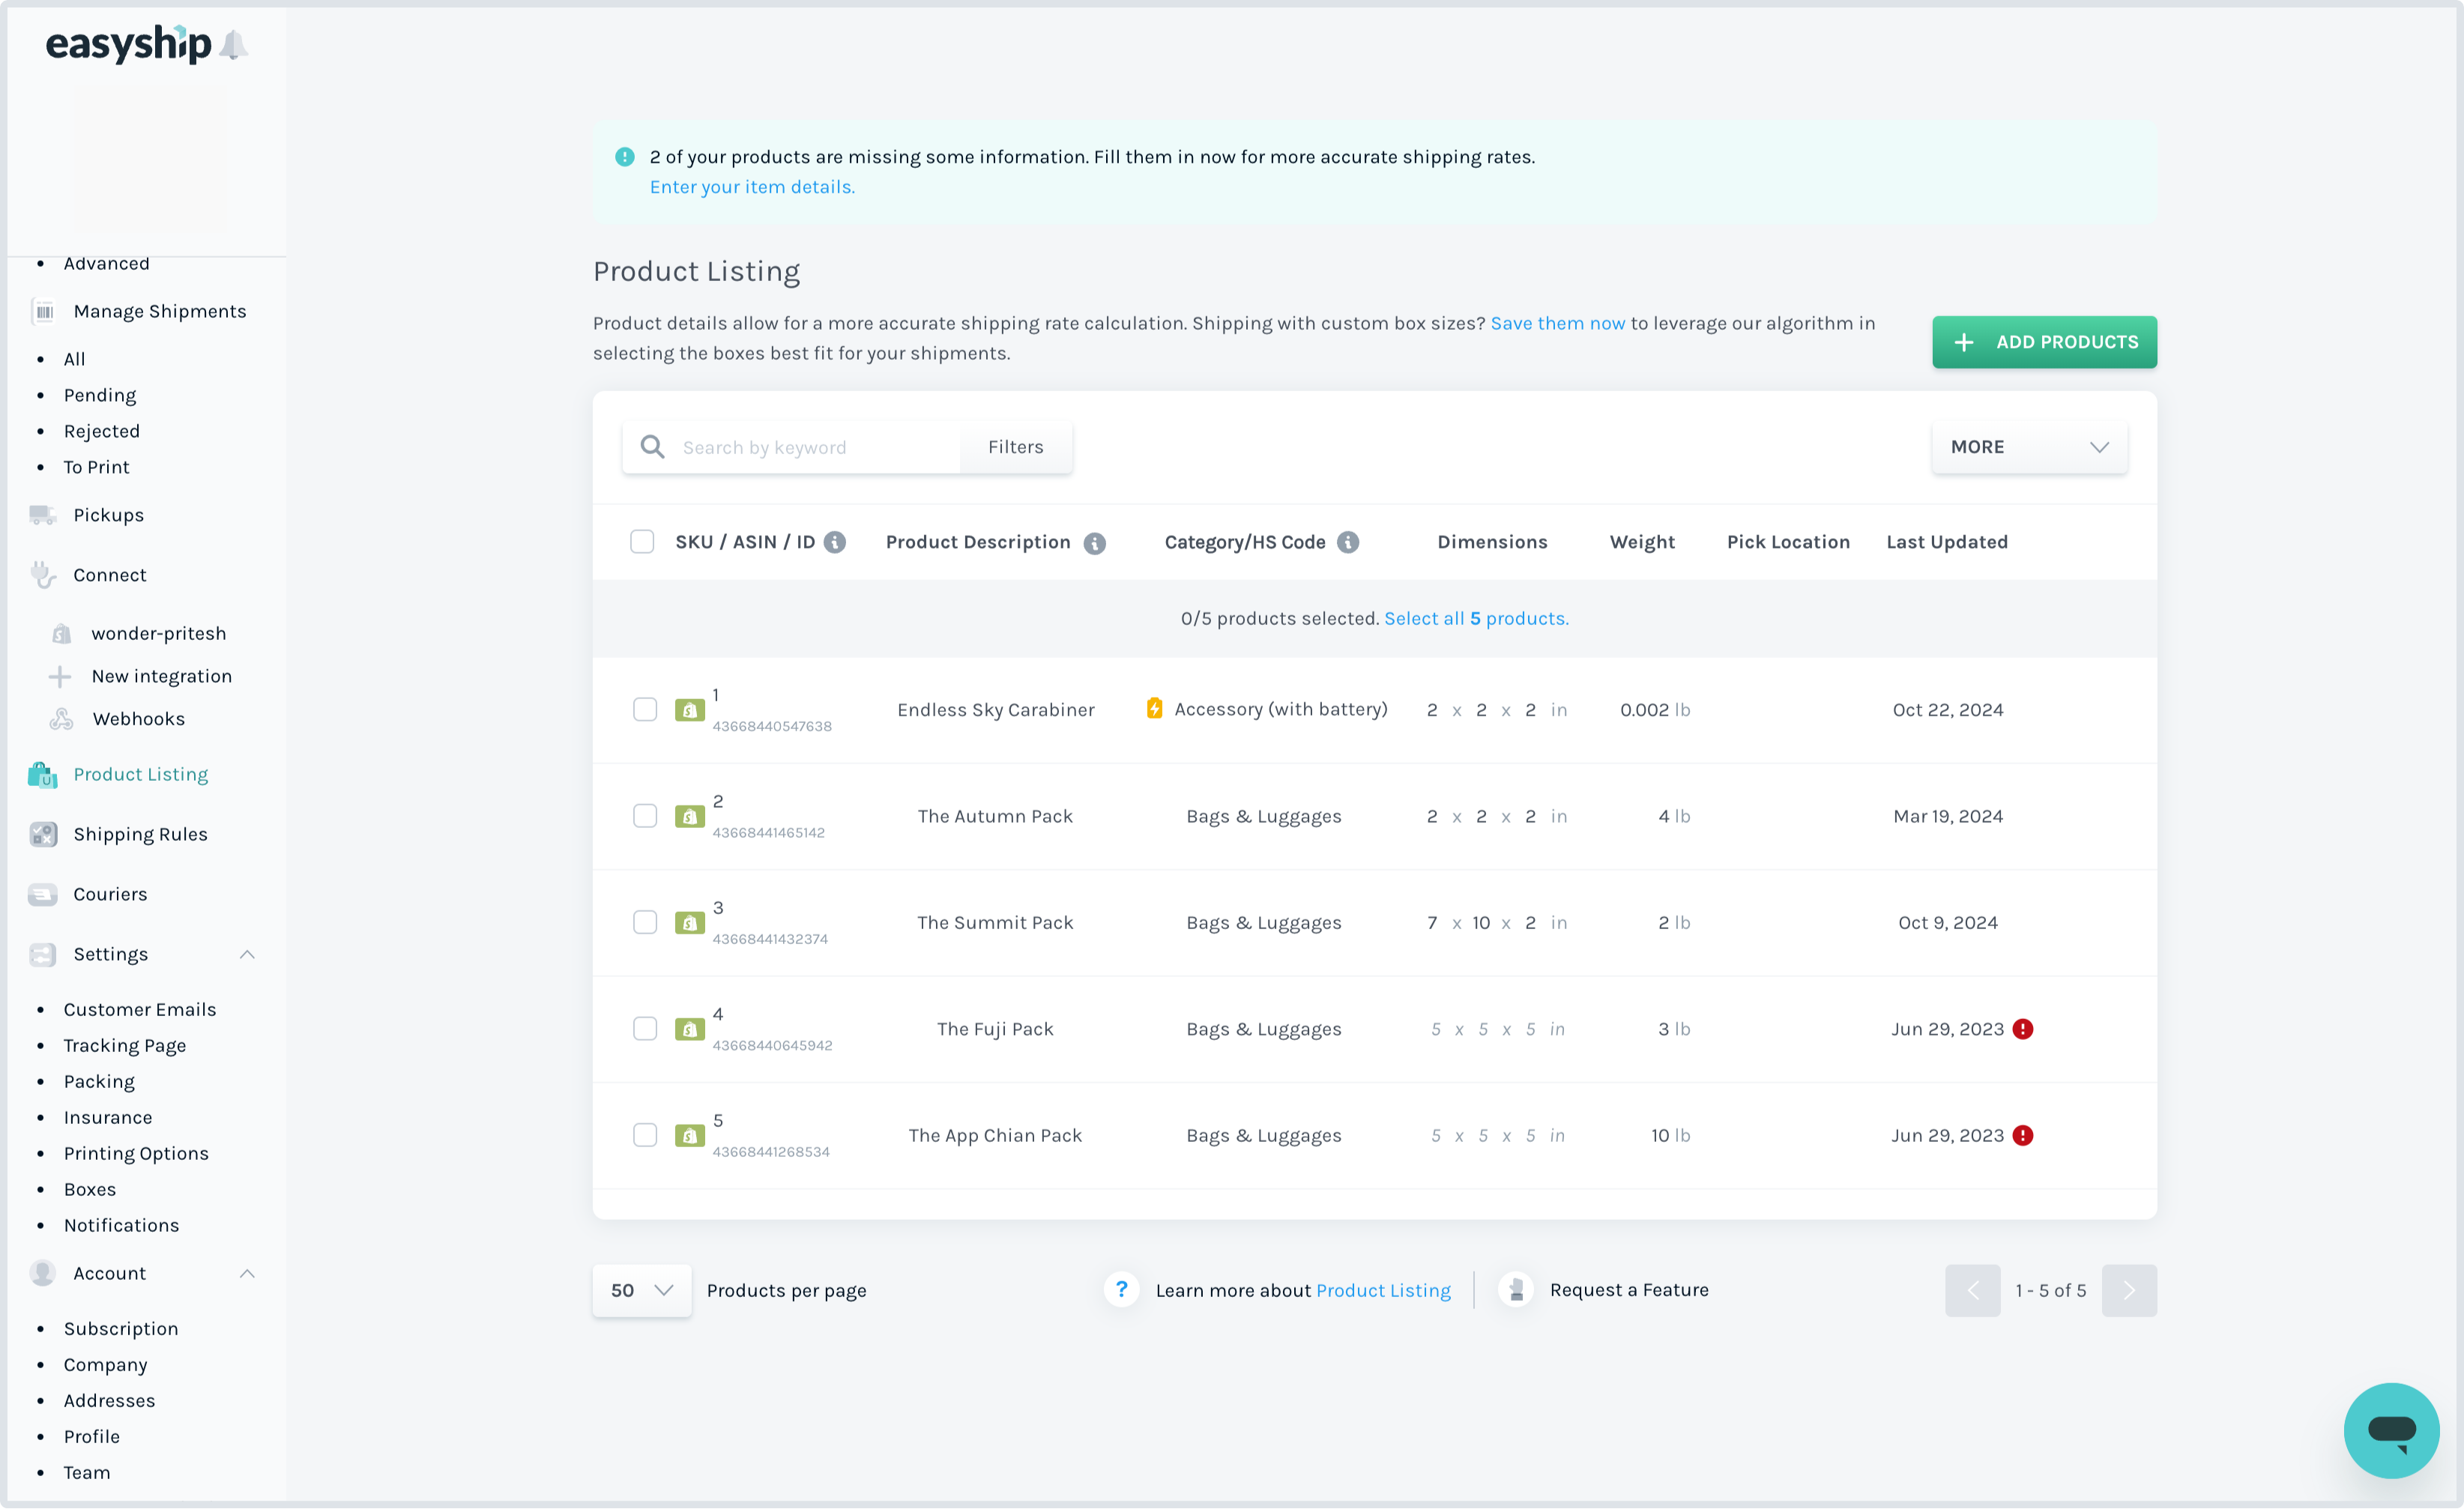Check The Fuji Pack row checkbox
This screenshot has height=1509, width=2464.
645,1029
